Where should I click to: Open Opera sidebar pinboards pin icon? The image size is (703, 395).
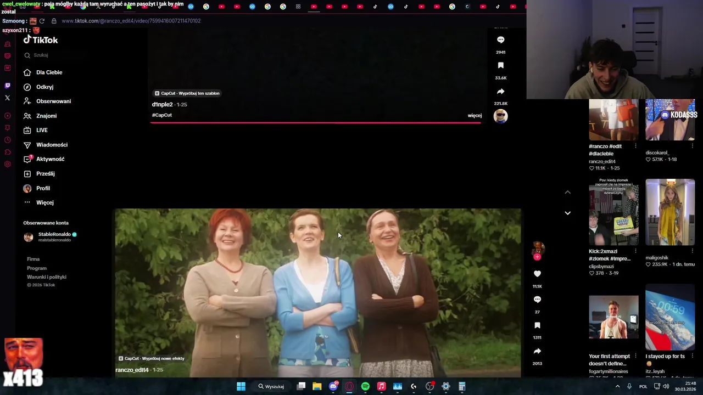pos(7,128)
